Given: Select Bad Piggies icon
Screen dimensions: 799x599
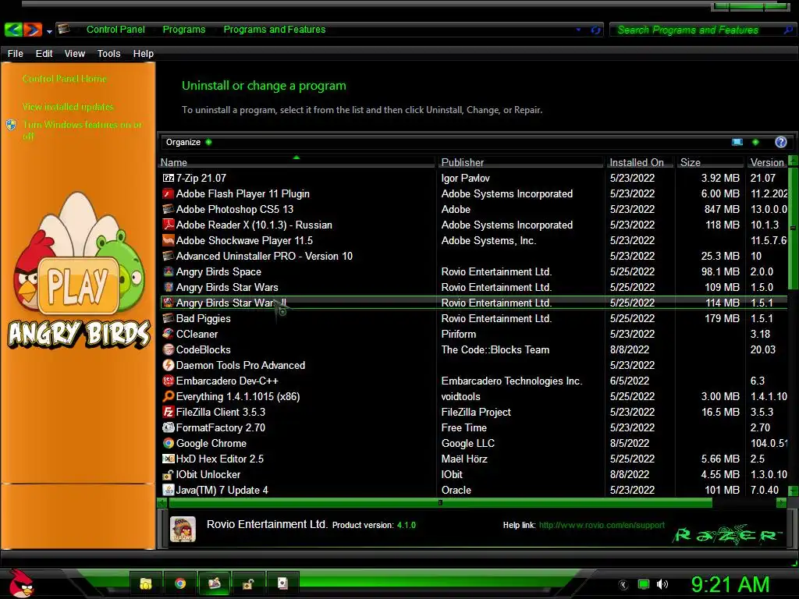Looking at the screenshot, I should coord(169,319).
